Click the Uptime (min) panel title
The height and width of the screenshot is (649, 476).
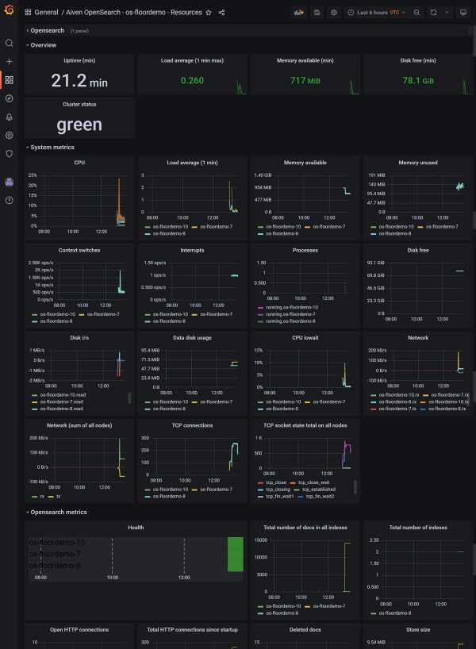(x=79, y=60)
